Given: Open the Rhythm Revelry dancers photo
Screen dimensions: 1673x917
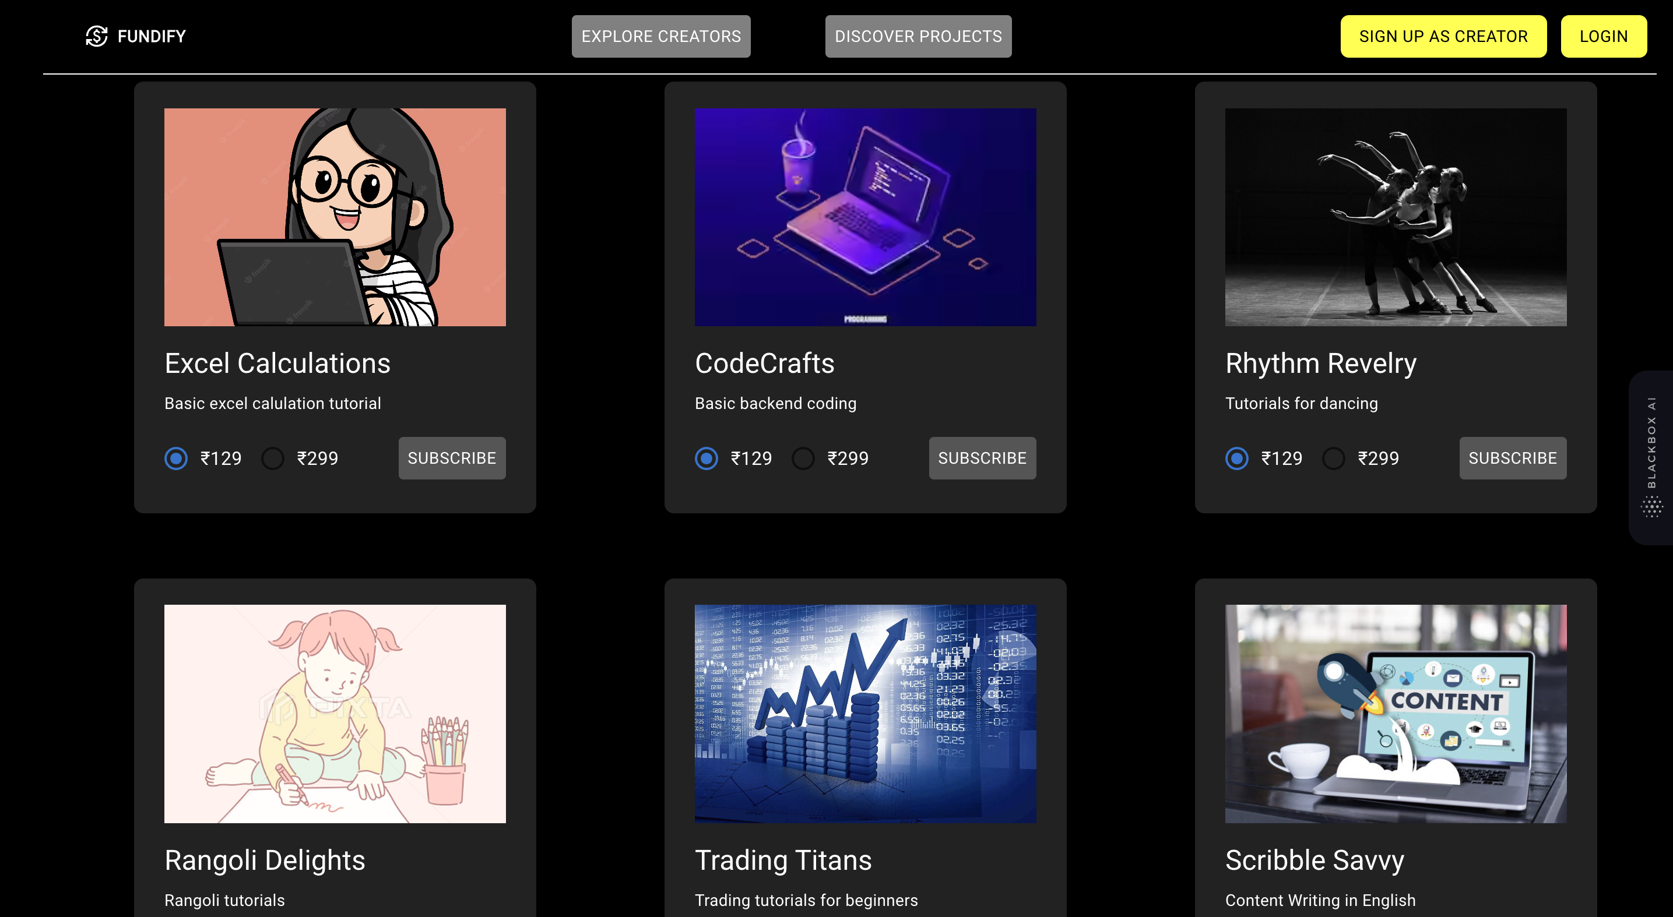Looking at the screenshot, I should coord(1396,217).
